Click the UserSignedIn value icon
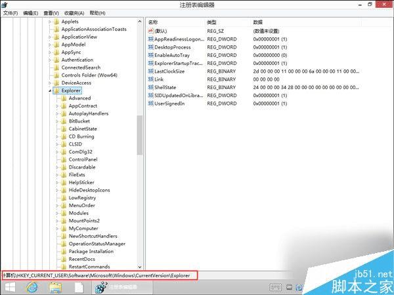The width and height of the screenshot is (394, 295). pos(151,104)
